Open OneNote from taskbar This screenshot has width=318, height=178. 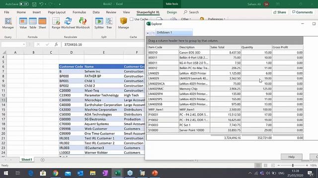(x=105, y=173)
